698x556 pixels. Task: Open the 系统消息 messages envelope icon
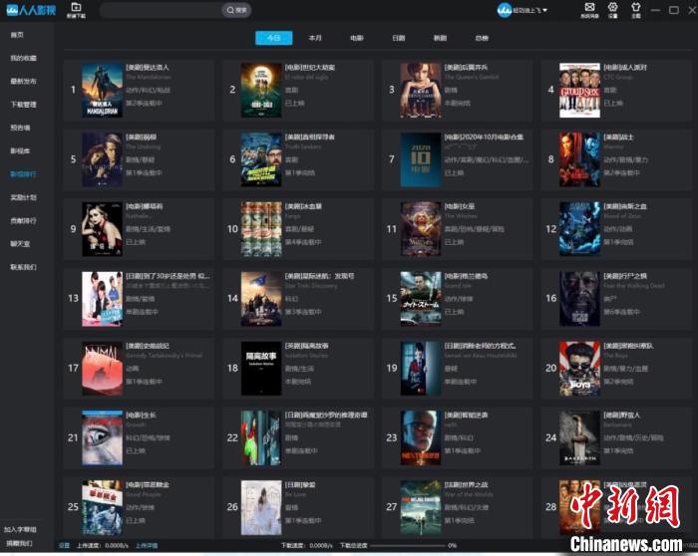[588, 9]
